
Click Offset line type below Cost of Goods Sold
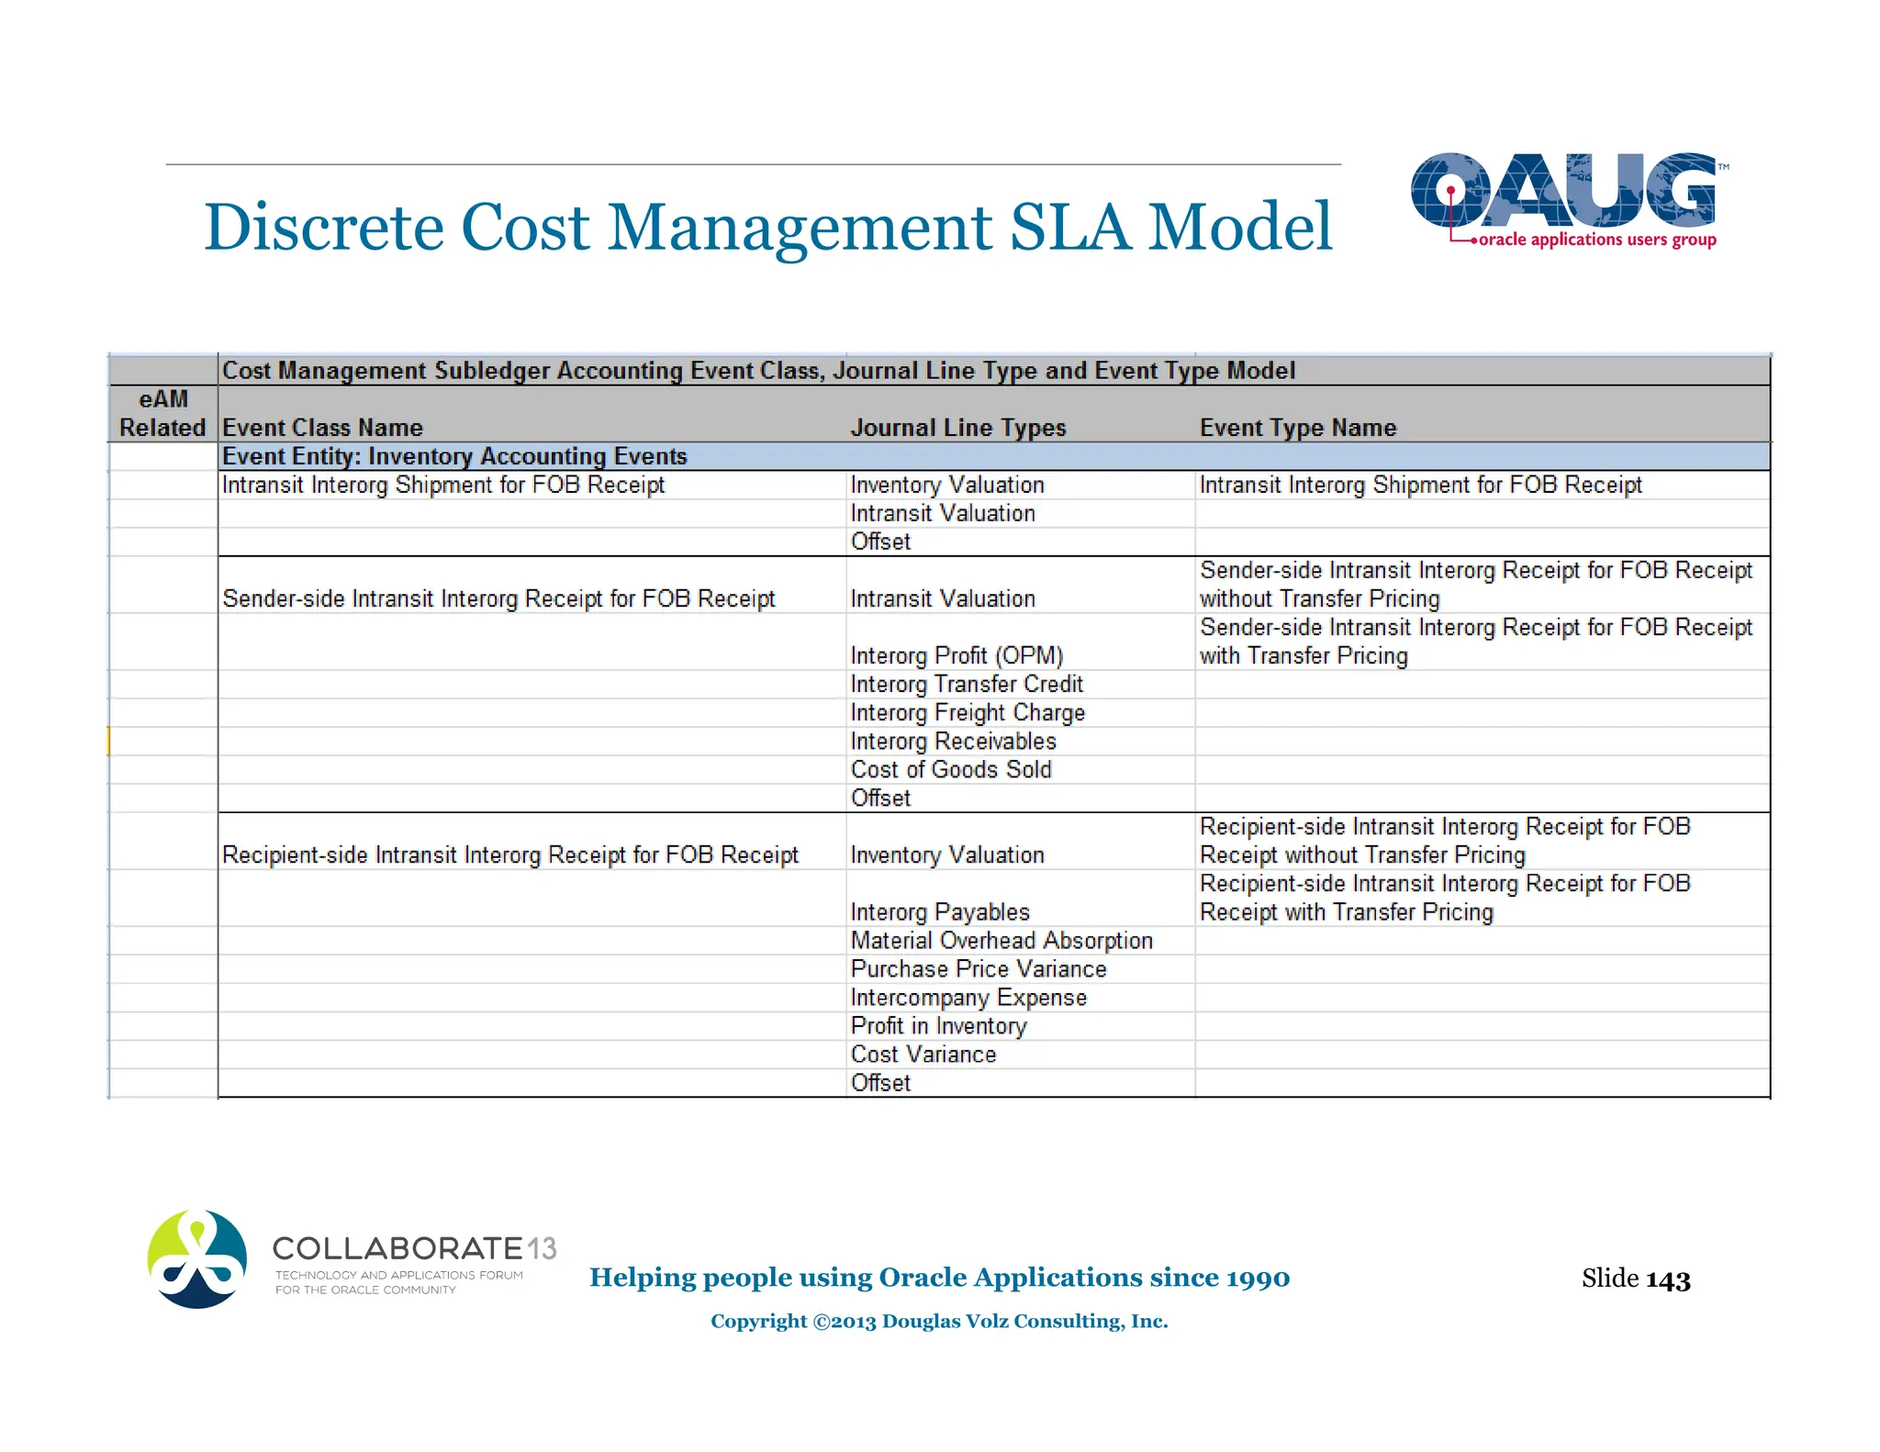(880, 798)
